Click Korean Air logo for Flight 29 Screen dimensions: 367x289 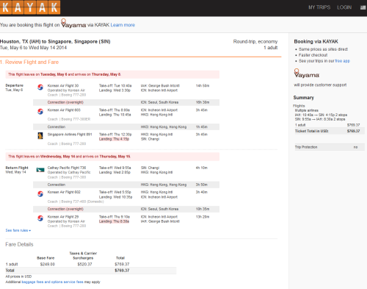tap(40, 218)
